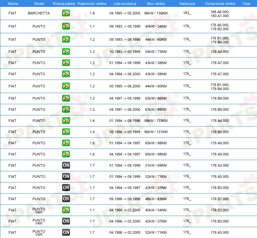Click the petrol icon in the 54kW / 73KM row

(66, 52)
